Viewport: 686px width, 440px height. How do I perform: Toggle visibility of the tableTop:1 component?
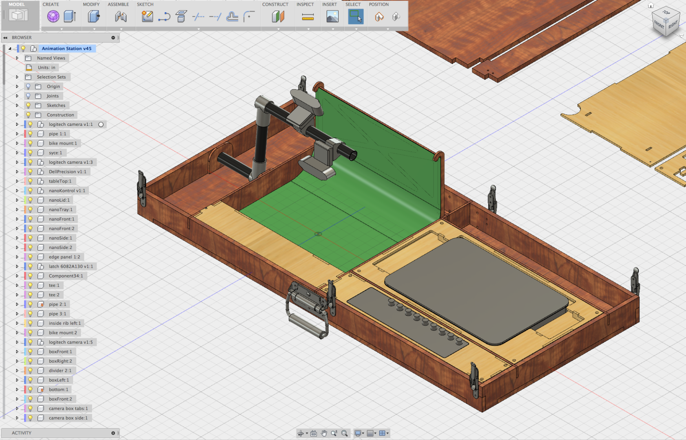[x=31, y=181]
